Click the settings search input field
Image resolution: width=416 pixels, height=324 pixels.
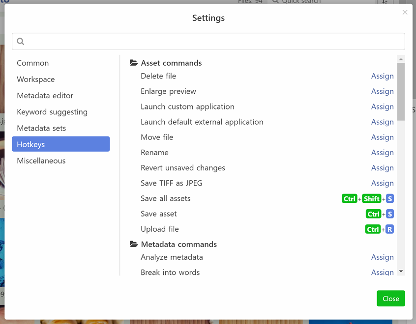[x=208, y=41]
